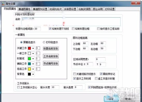Toggle the 画结束标记 checkbox
Screen dimensions: 142x102
[x=101, y=74]
